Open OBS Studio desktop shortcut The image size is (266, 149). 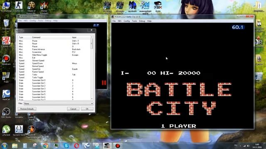click(x=6, y=113)
